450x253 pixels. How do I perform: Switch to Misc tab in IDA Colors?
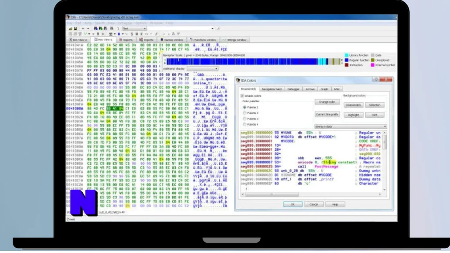tap(337, 89)
